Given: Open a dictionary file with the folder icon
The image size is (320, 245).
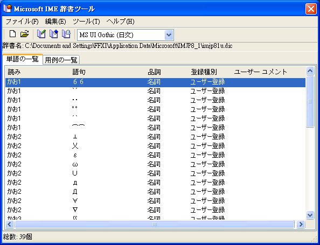Looking at the screenshot, I should (x=25, y=34).
